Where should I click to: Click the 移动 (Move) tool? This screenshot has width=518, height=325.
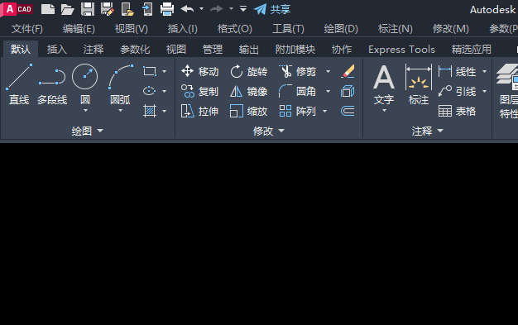[200, 71]
